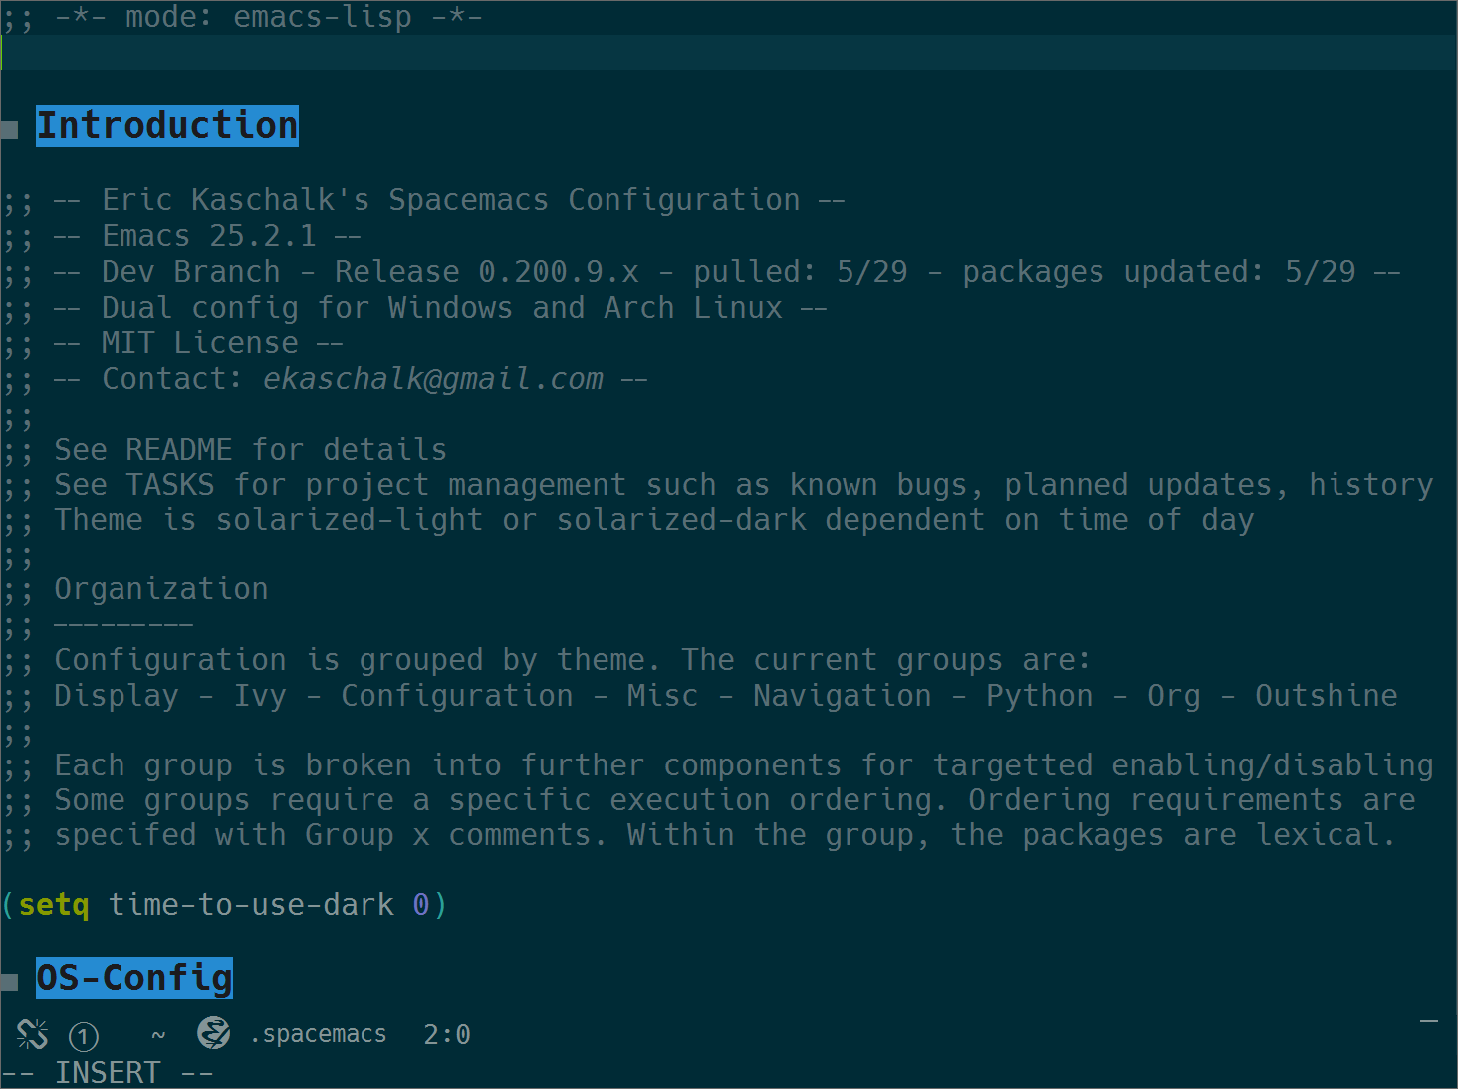Click the broken-link icon in the mode line
The height and width of the screenshot is (1089, 1458).
pos(32,1035)
